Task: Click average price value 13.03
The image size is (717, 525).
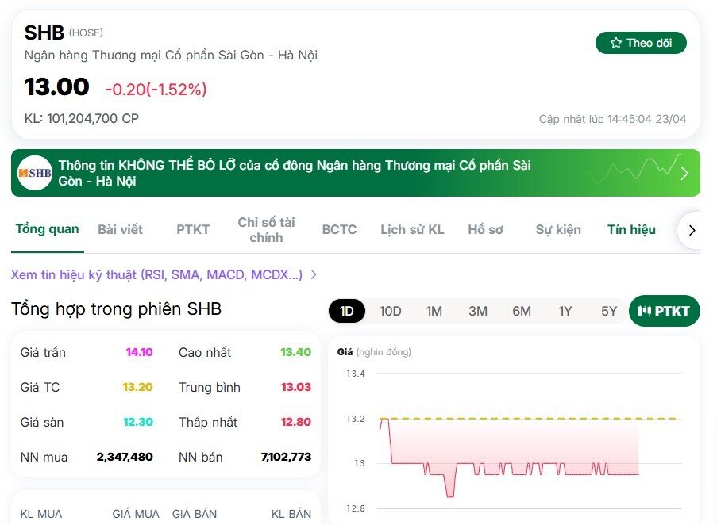Action: [296, 387]
